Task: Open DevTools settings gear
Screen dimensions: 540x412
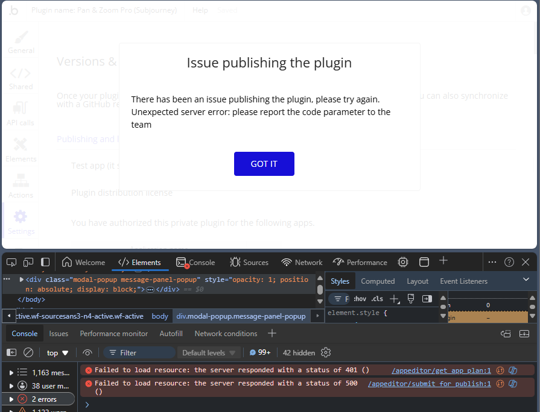Action: coord(402,261)
